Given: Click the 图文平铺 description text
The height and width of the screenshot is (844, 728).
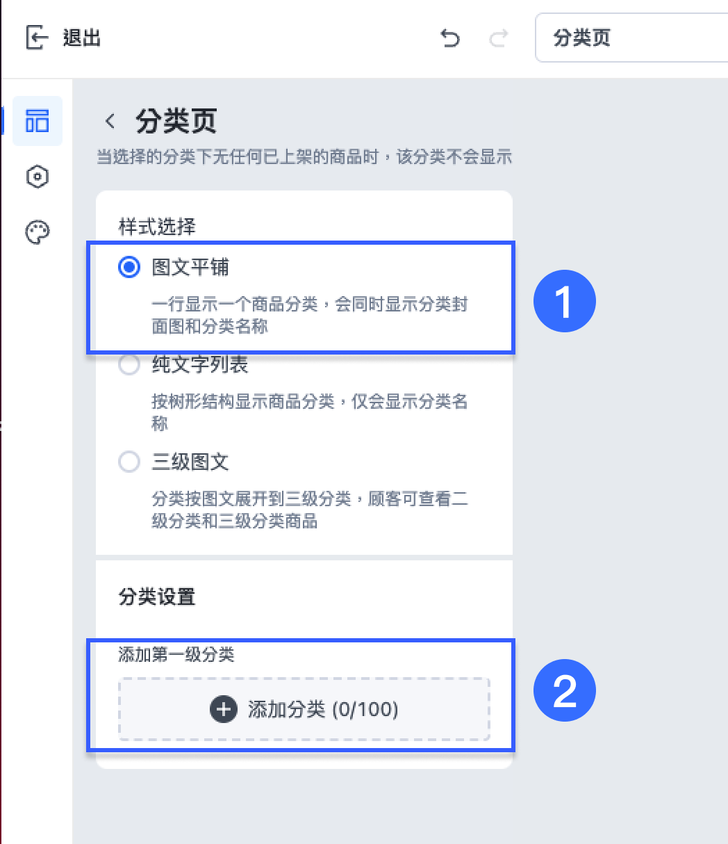Looking at the screenshot, I should pos(310,315).
